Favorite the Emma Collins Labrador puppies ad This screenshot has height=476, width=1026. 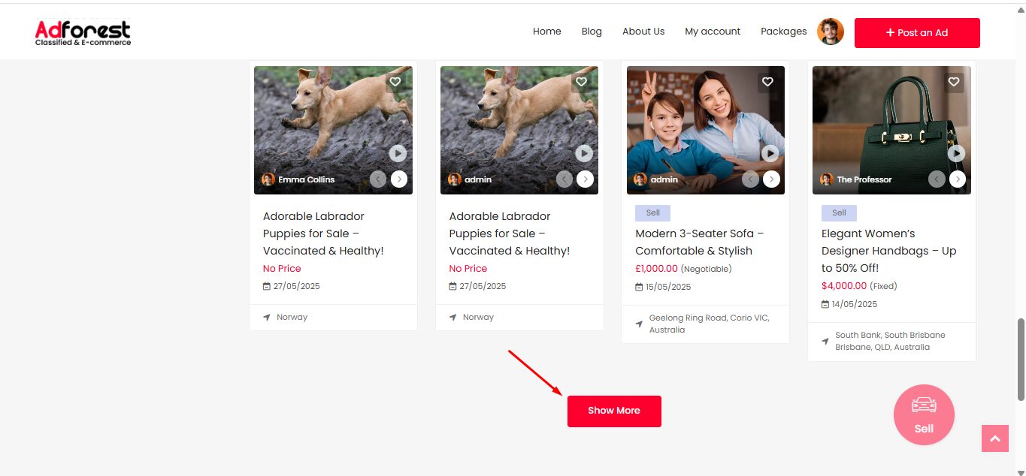[395, 82]
